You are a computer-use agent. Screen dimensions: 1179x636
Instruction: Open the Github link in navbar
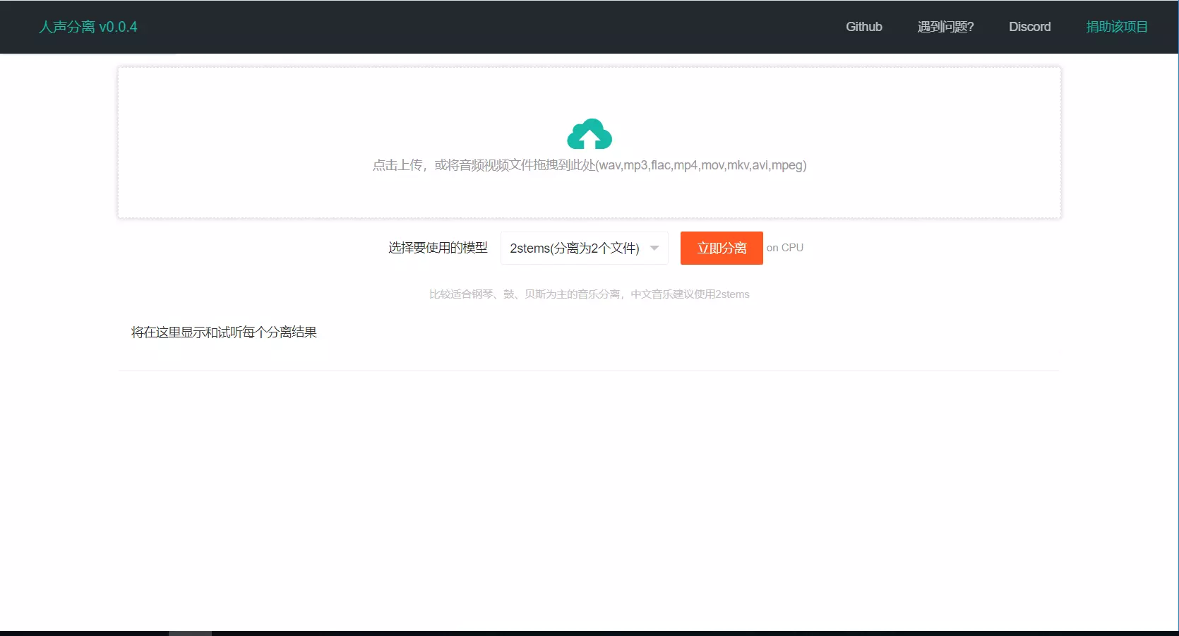coord(863,27)
